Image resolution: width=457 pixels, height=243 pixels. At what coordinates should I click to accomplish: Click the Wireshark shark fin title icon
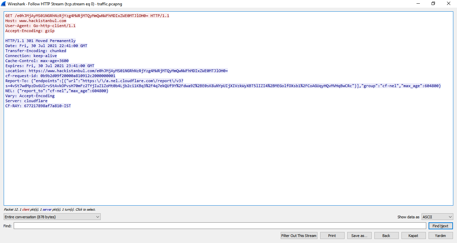[4, 4]
